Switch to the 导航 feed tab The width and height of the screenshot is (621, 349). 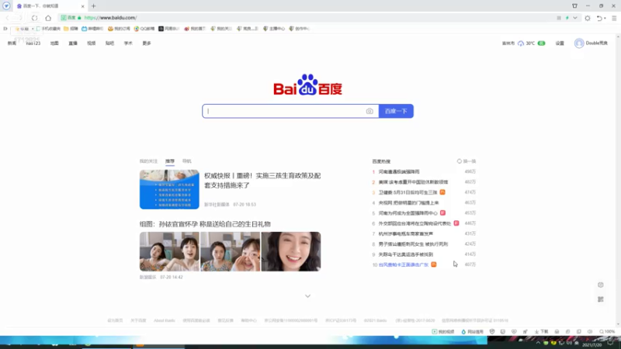[186, 161]
